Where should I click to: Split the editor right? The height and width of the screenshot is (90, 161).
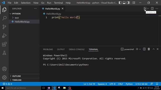(x=152, y=8)
